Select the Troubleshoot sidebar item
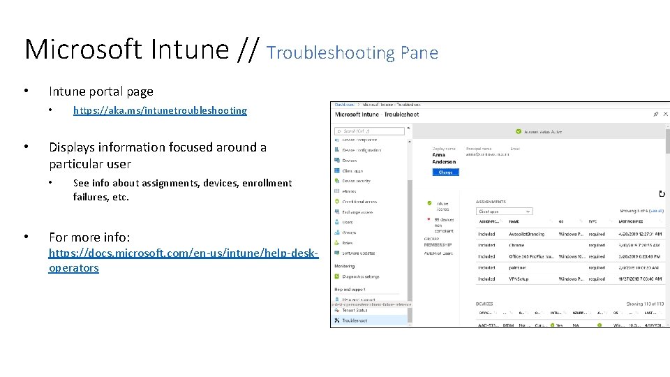This screenshot has height=377, width=670. click(370, 320)
